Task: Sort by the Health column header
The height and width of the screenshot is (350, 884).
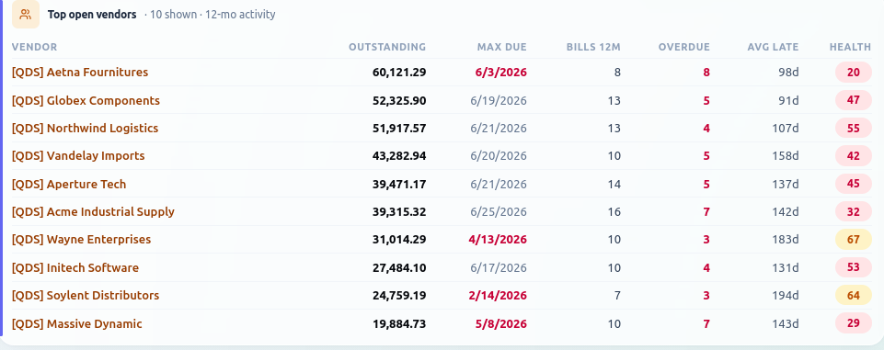Action: (850, 47)
